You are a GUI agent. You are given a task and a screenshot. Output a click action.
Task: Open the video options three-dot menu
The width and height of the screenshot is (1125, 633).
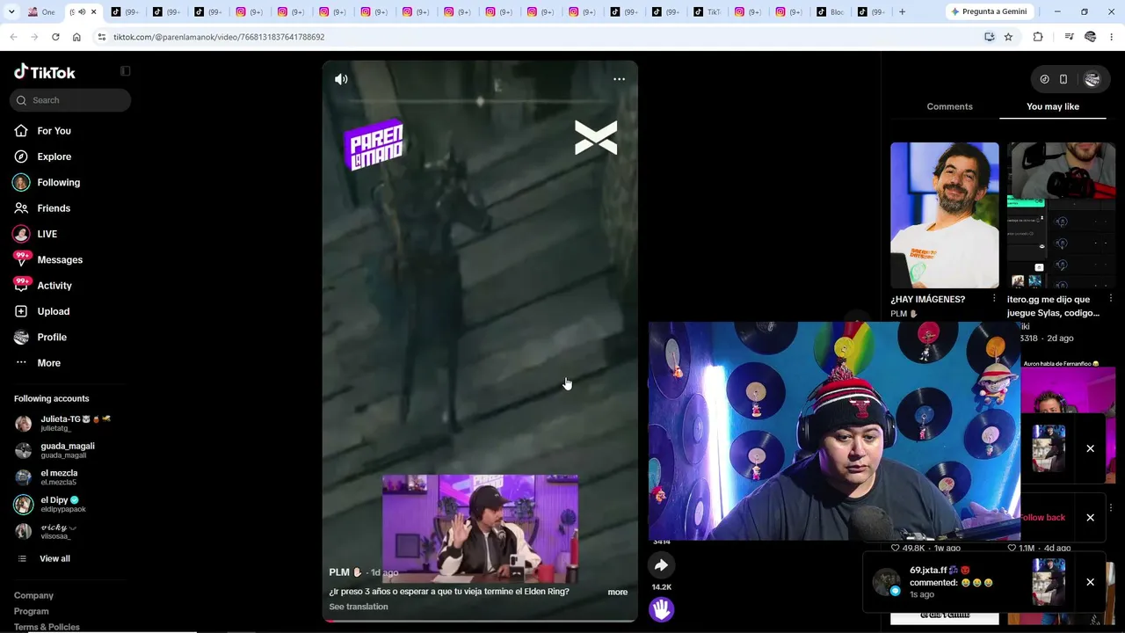click(x=619, y=79)
